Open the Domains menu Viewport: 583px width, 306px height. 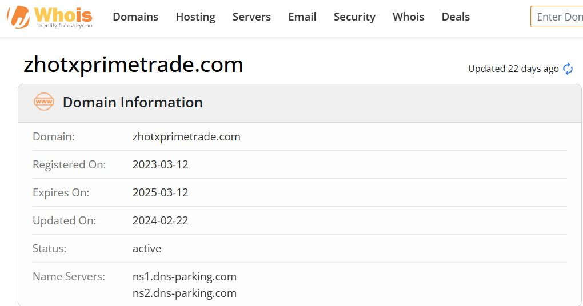(x=135, y=17)
